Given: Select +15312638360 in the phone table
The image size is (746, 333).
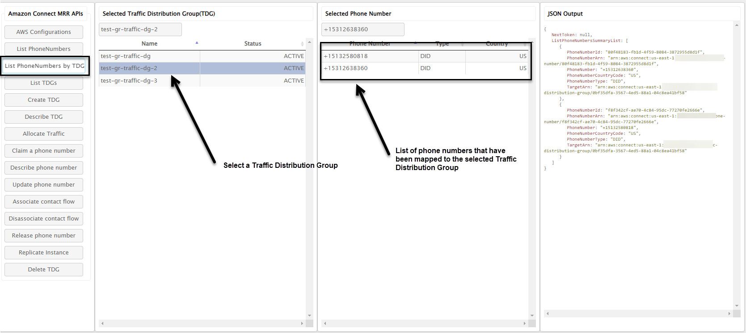Looking at the screenshot, I should click(425, 68).
